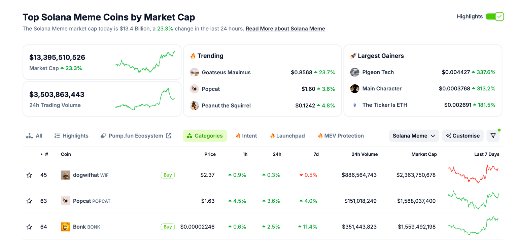The height and width of the screenshot is (240, 517).
Task: Sort coins by Market Cap column
Action: tap(424, 154)
